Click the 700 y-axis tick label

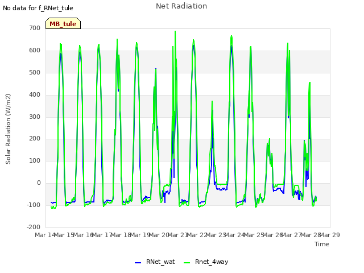tap(35, 28)
